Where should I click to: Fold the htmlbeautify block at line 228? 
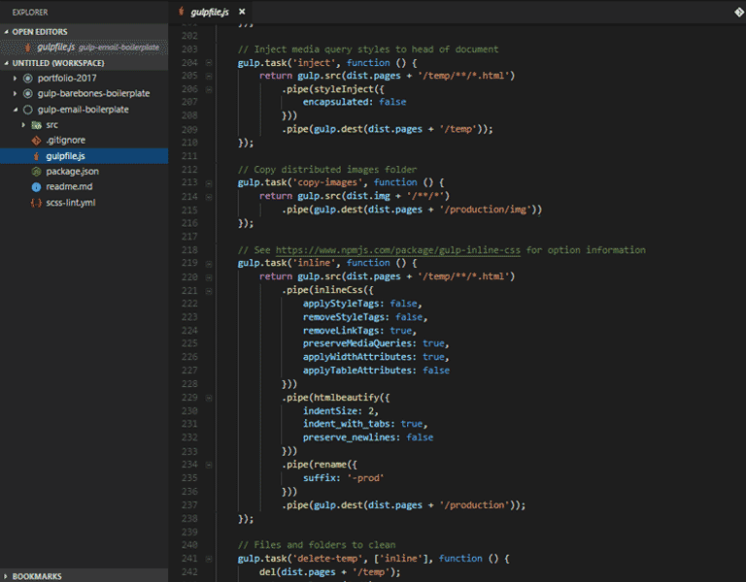[209, 397]
